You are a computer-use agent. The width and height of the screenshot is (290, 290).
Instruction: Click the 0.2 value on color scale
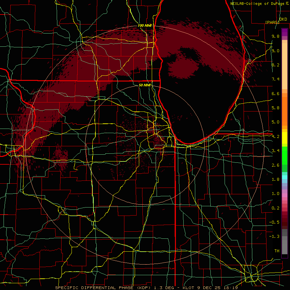(275, 208)
